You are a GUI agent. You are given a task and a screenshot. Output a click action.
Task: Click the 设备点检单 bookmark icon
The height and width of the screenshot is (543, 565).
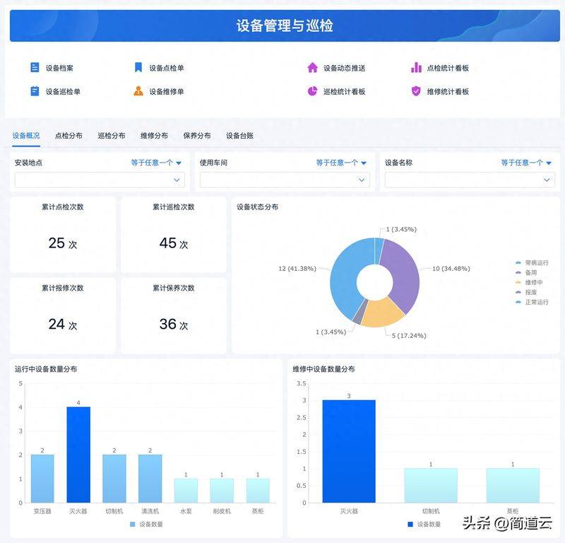[x=138, y=68]
